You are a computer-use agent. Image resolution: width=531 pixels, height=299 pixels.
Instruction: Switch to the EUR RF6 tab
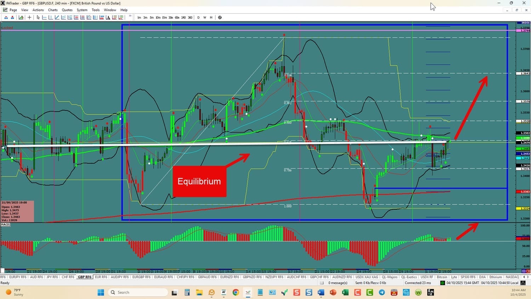[101, 277]
